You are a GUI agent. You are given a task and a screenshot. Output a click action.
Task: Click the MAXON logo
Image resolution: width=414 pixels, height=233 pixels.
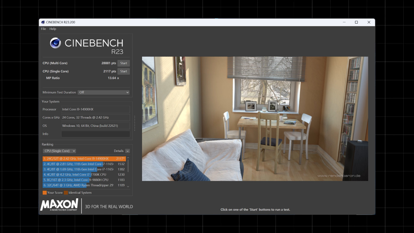coord(60,205)
